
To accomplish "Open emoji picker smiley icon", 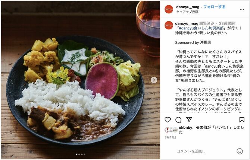I will (x=240, y=151).
